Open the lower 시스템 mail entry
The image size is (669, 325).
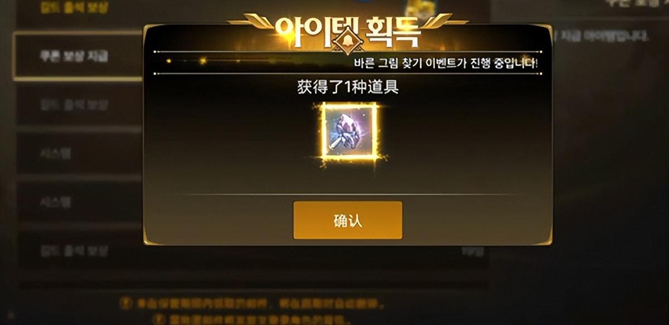[78, 203]
